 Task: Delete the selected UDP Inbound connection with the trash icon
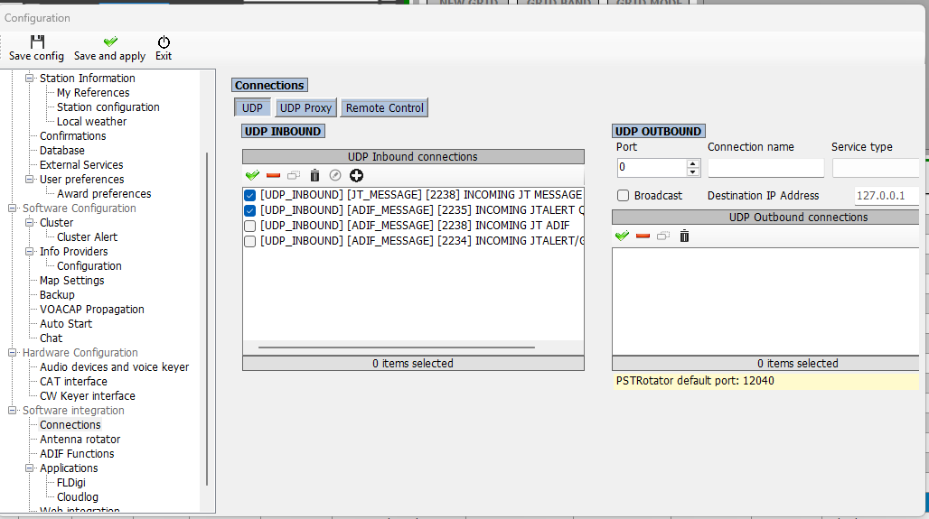tap(314, 175)
